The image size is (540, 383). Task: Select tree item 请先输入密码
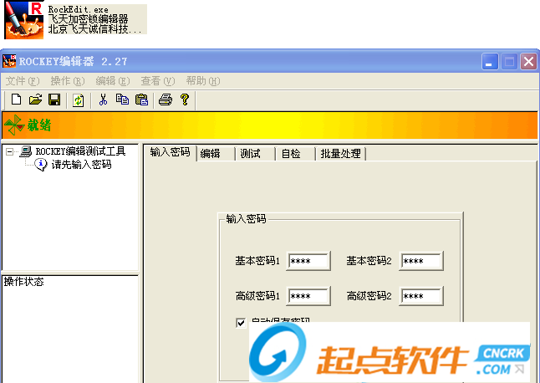point(82,165)
